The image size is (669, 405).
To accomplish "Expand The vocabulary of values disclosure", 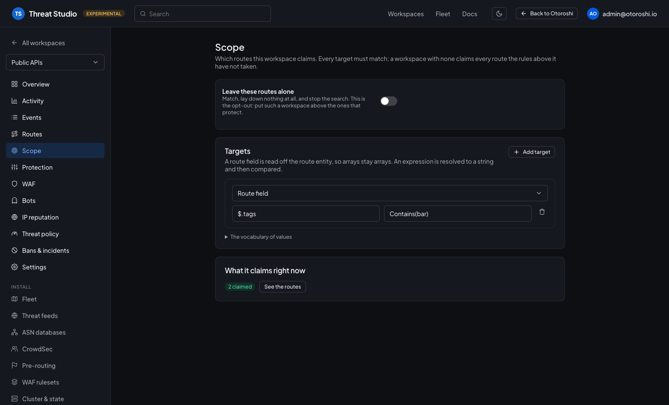I will (x=259, y=237).
